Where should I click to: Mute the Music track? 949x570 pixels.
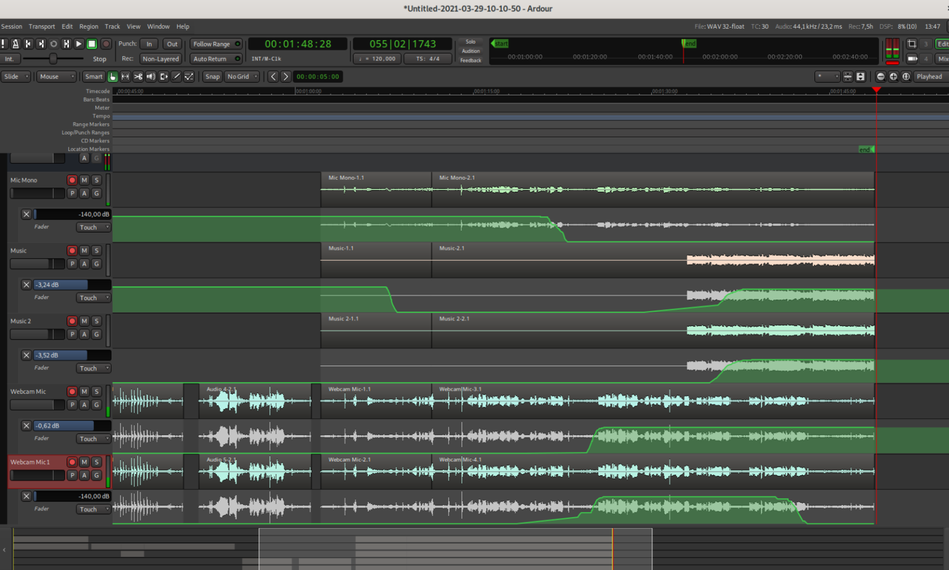pos(84,251)
